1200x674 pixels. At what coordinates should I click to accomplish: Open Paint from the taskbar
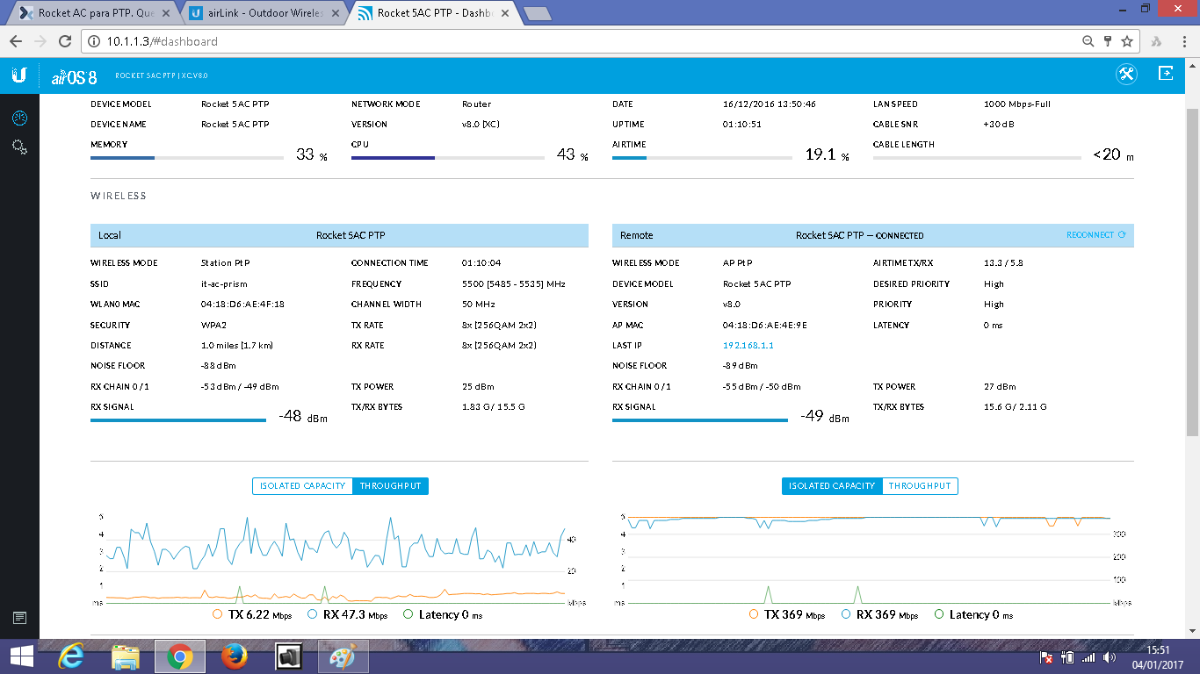coord(343,656)
